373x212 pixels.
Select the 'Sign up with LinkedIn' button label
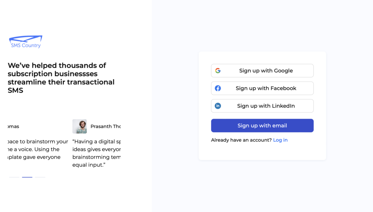pyautogui.click(x=266, y=106)
